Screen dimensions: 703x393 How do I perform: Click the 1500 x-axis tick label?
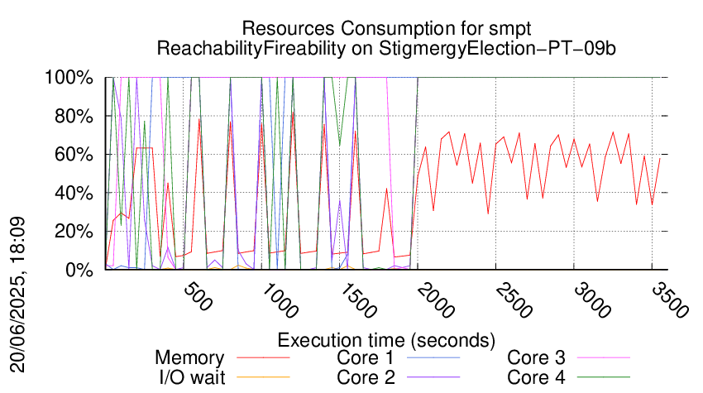coord(358,300)
